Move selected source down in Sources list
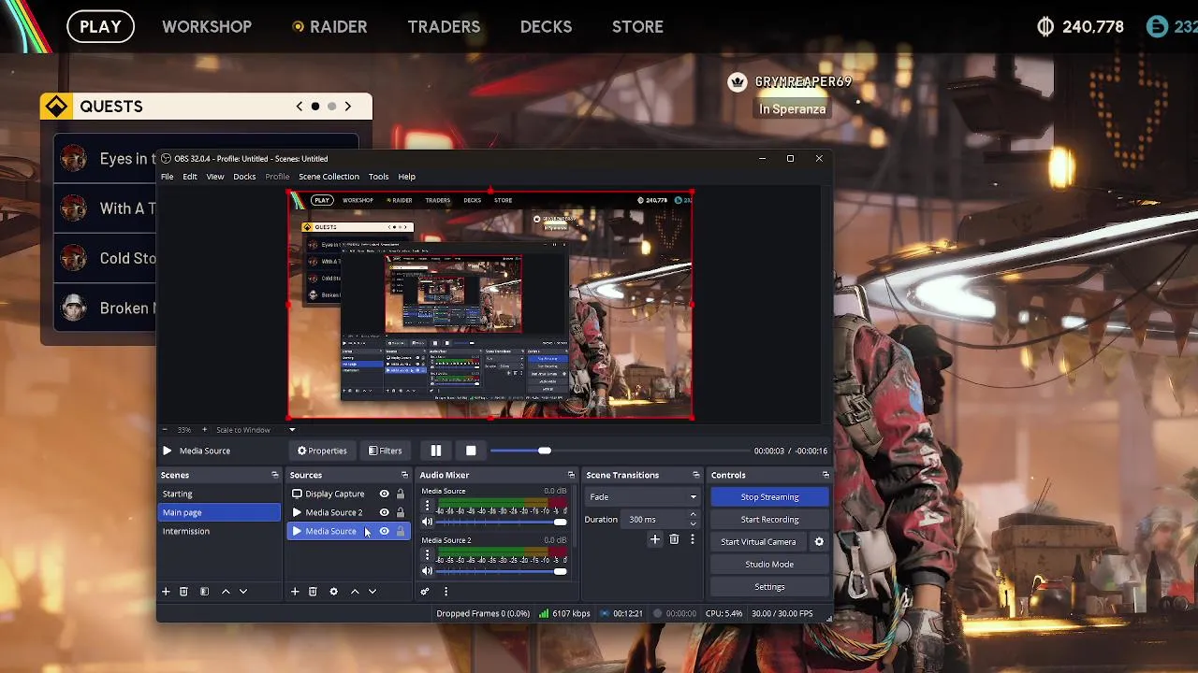The height and width of the screenshot is (673, 1198). pos(373,592)
